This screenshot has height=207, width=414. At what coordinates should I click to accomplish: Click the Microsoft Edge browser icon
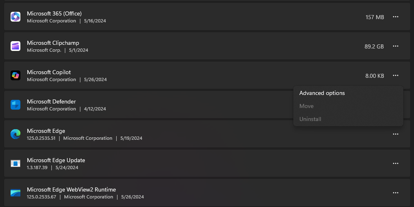(15, 134)
